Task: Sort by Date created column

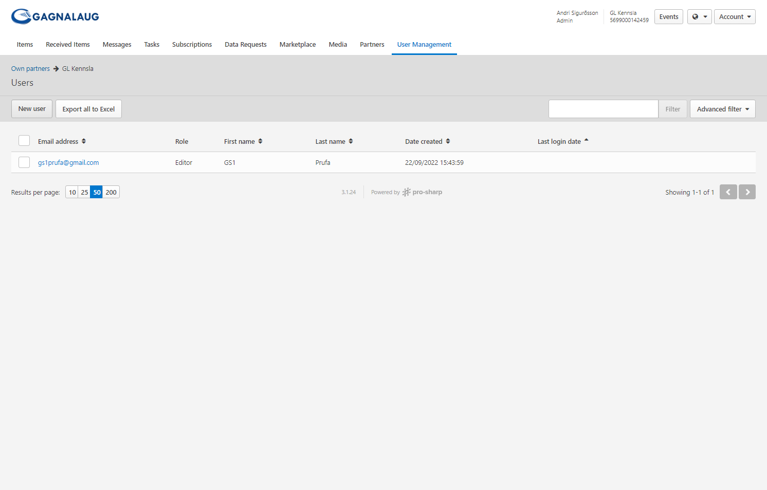Action: [427, 141]
